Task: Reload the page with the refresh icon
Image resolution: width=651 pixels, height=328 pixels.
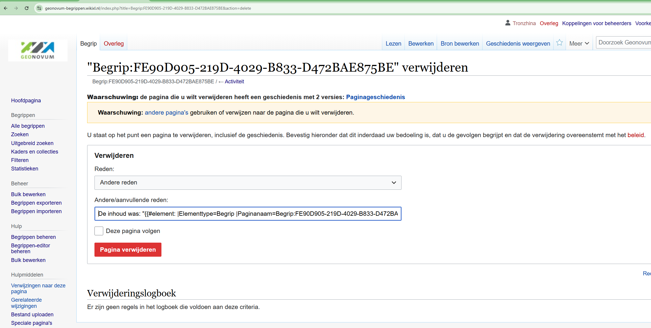Action: tap(27, 8)
